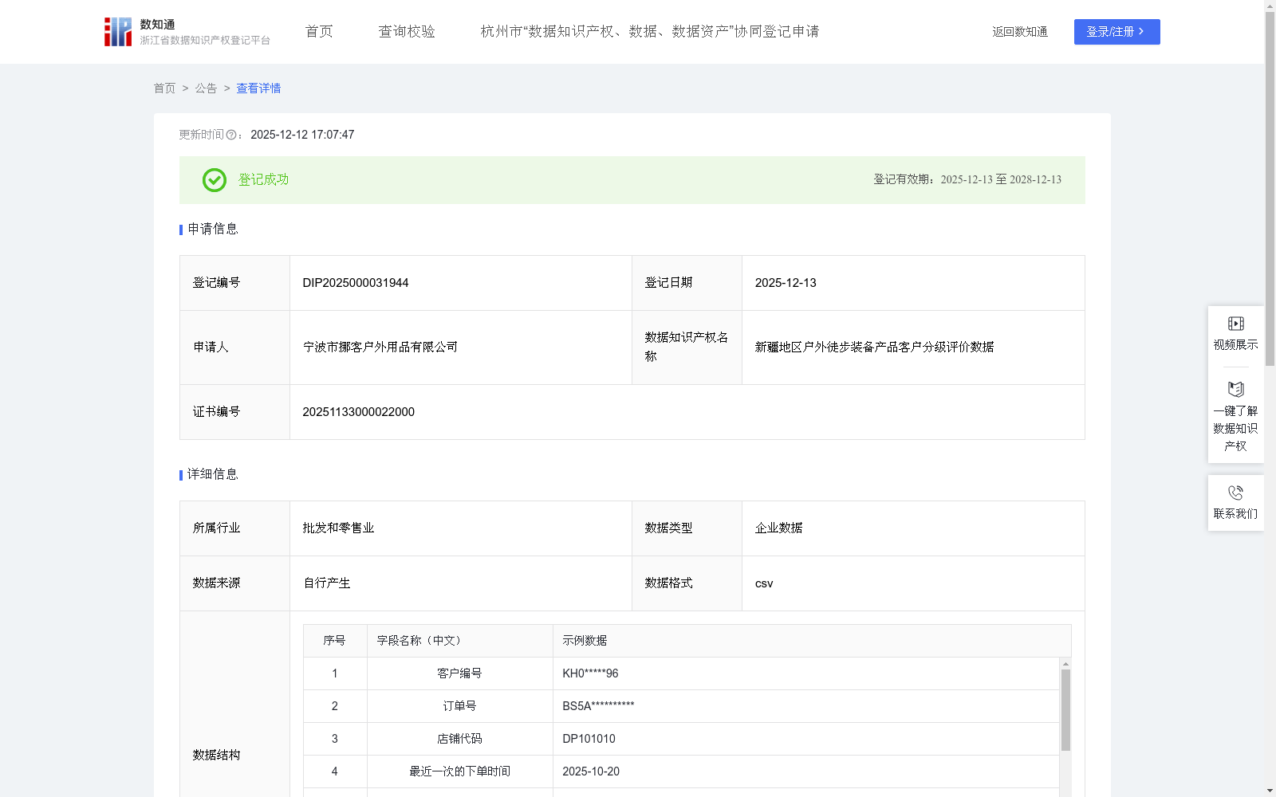Click the 详细信息 section heading
Viewport: 1276px width, 797px height.
coord(212,475)
